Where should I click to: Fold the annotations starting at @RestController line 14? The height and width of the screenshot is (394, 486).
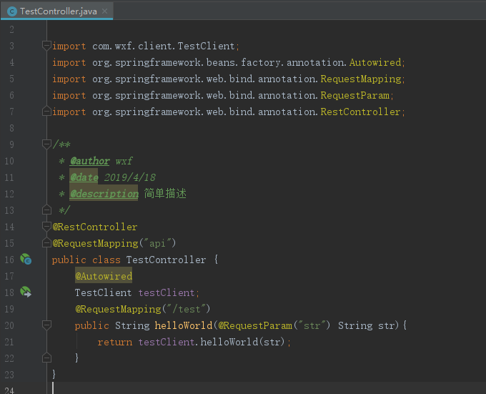(x=46, y=227)
